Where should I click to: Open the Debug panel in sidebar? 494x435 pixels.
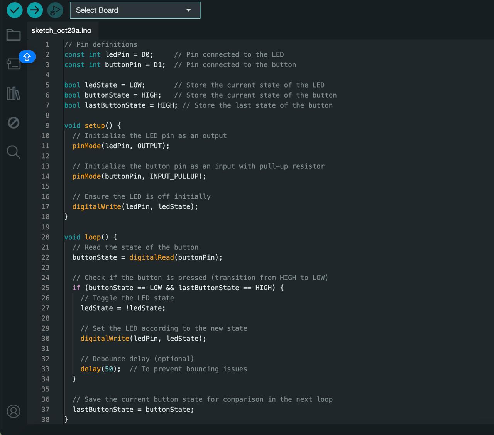pyautogui.click(x=14, y=123)
